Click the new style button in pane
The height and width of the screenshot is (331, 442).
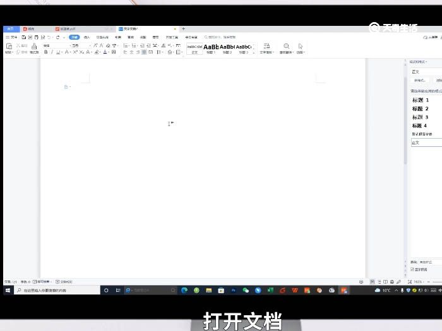(419, 80)
